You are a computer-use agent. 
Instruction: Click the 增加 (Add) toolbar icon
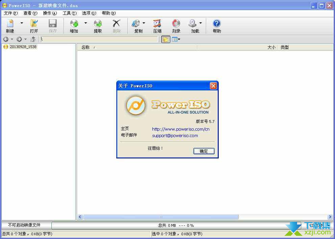74,24
